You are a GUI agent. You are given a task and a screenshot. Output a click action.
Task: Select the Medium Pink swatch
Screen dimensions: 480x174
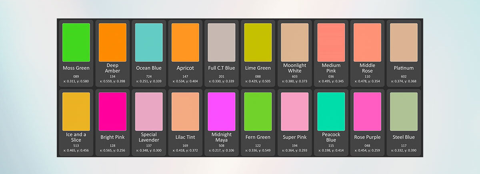pyautogui.click(x=331, y=42)
